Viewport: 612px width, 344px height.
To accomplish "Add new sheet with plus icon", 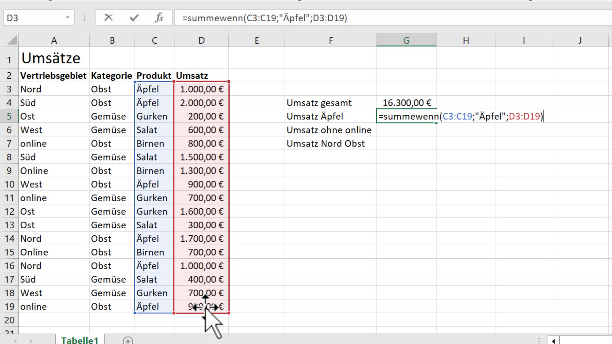I will 128,340.
